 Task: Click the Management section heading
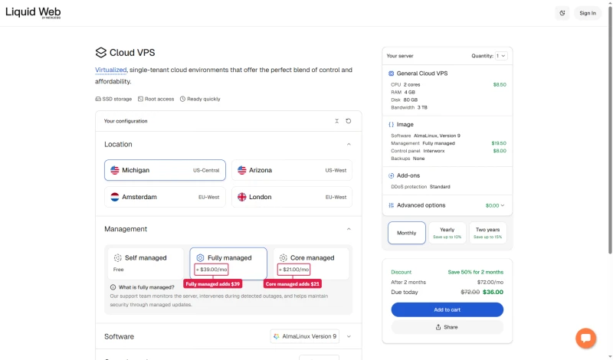point(126,229)
